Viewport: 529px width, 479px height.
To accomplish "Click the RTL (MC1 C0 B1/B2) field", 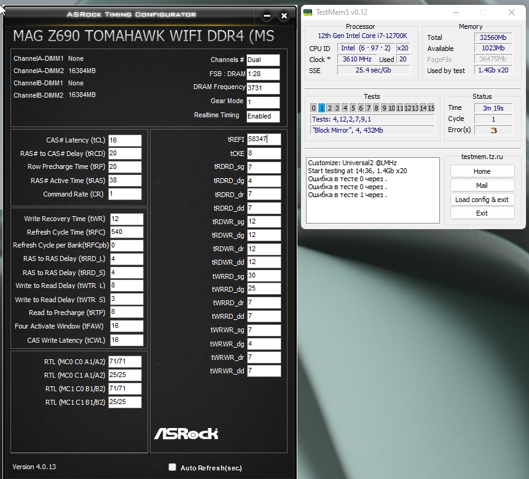I will [x=125, y=389].
